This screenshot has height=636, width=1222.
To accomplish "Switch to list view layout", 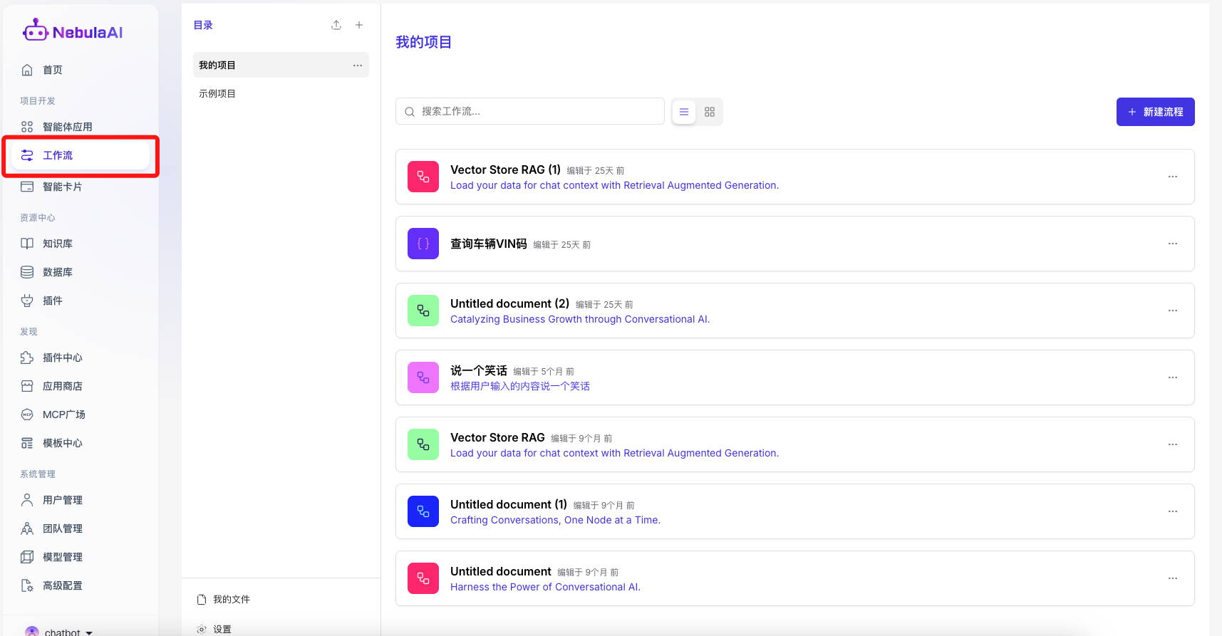I will tap(684, 112).
